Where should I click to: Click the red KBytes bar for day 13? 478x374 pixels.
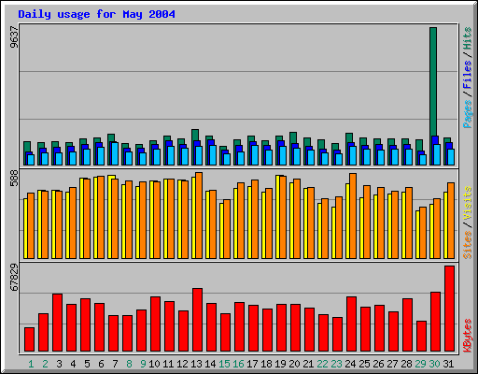[197, 320]
